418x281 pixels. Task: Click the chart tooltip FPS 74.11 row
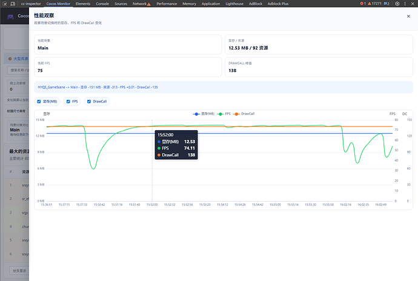tap(176, 148)
